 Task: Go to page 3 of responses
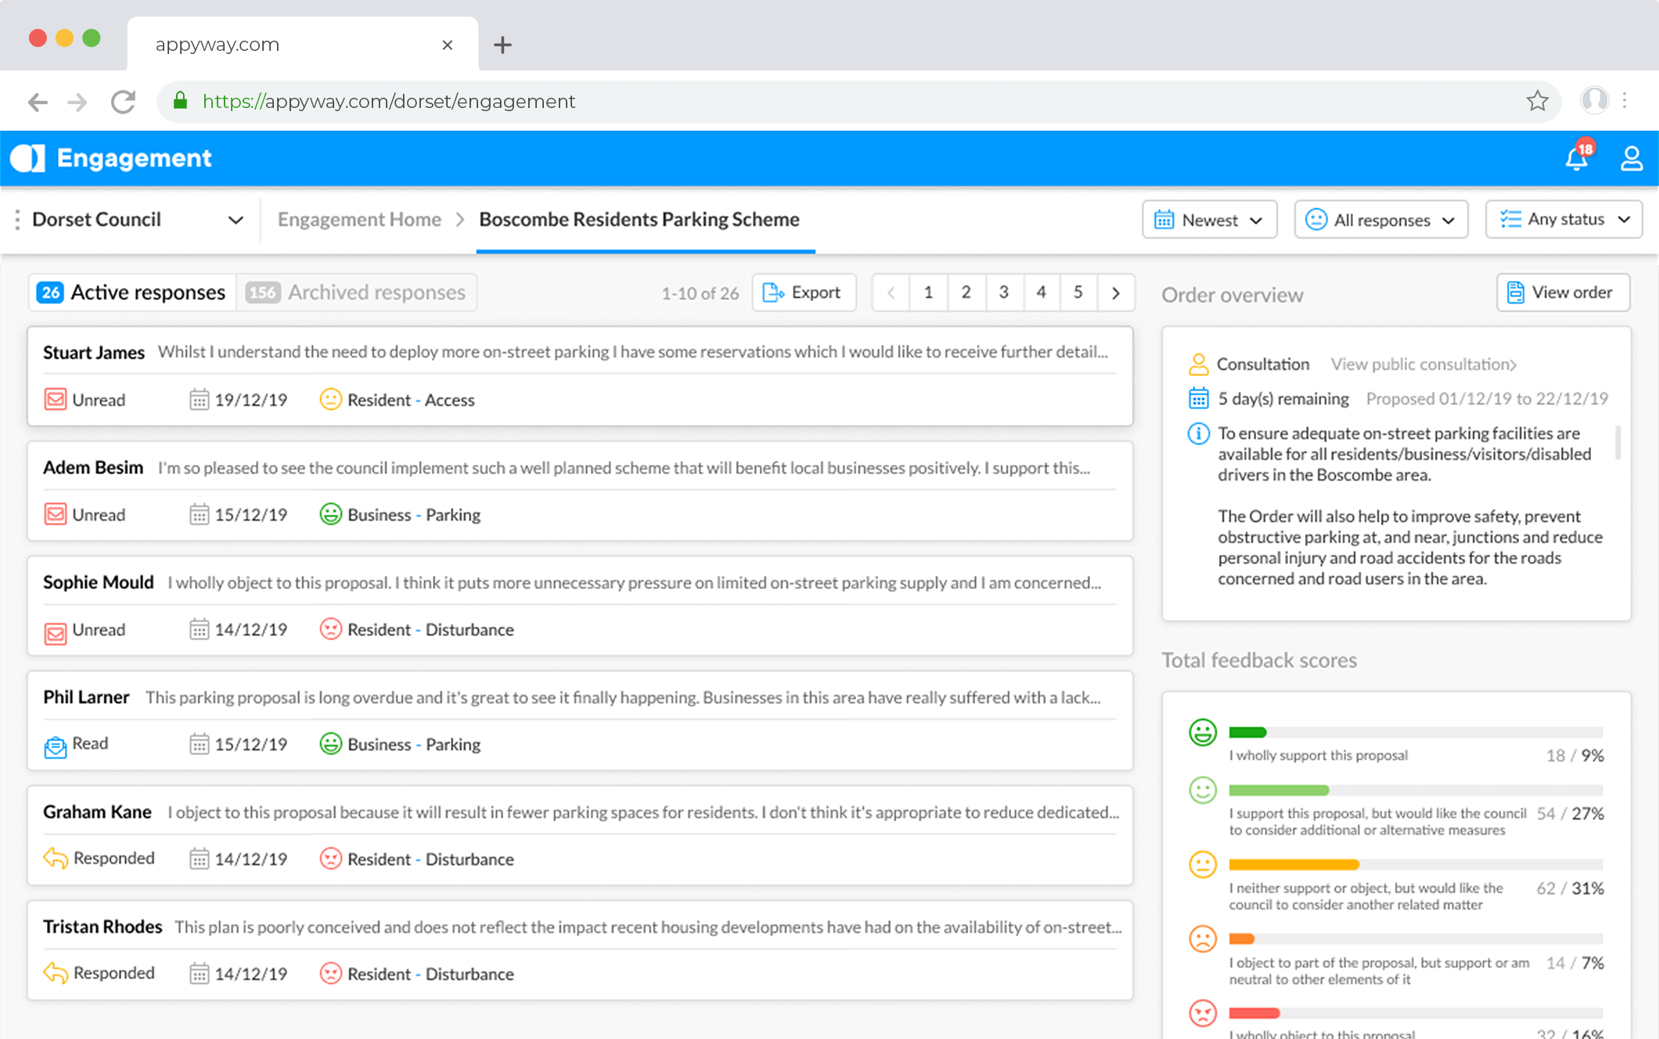pos(1003,293)
